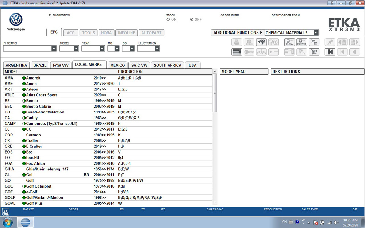365x228 pixels.
Task: Open the MG dropdown
Action: (117, 49)
